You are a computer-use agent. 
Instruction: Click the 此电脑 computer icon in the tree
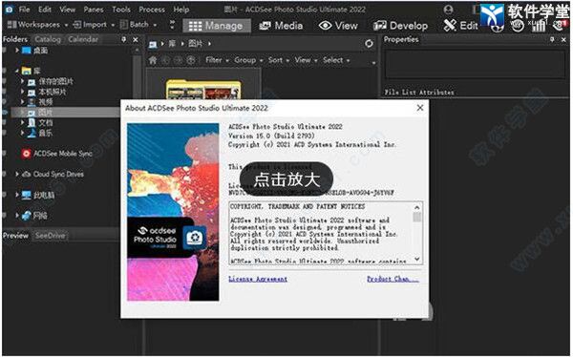(27, 195)
